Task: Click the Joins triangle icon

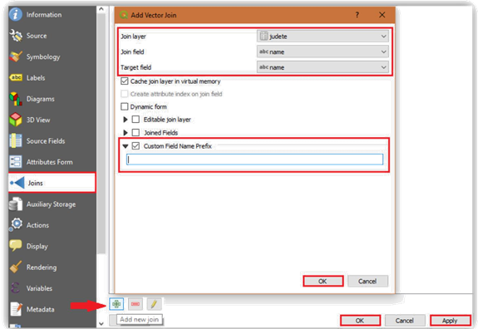Action: [17, 183]
